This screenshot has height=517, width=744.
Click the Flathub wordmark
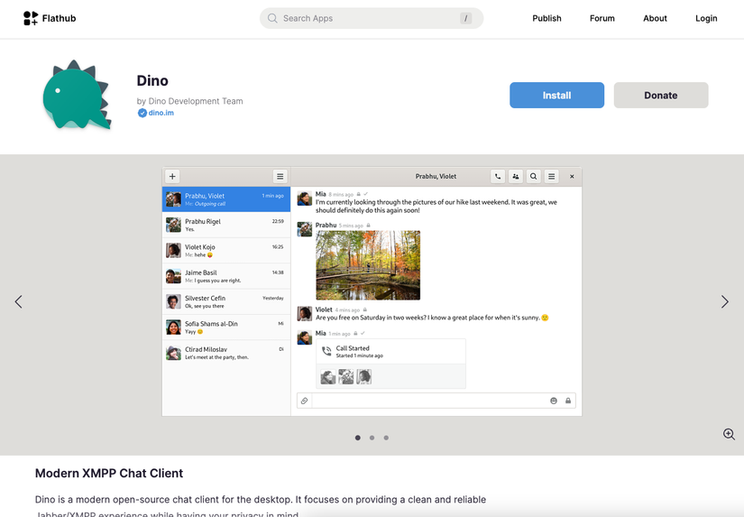[x=59, y=18]
